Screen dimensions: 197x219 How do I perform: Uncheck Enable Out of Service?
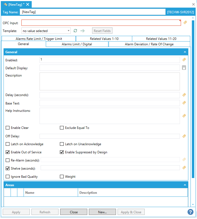(8, 152)
